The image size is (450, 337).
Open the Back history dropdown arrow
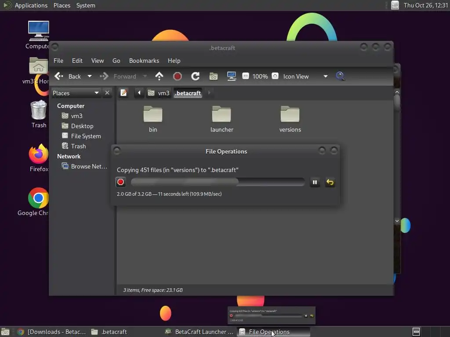(x=90, y=76)
